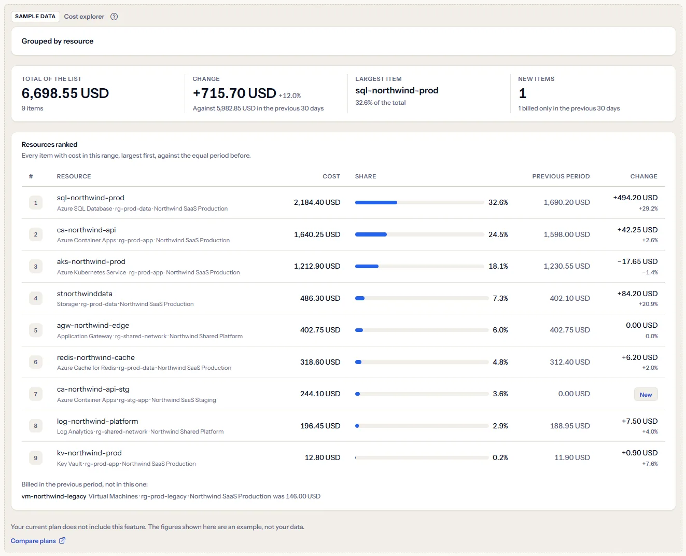Click the 32.6% share value

click(x=498, y=202)
